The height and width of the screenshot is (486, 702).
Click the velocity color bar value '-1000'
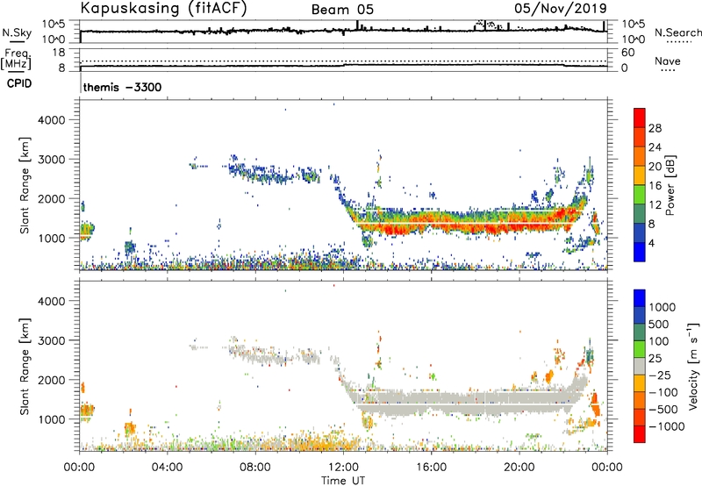(x=666, y=426)
